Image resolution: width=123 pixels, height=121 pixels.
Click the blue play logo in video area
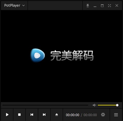coord(37,55)
